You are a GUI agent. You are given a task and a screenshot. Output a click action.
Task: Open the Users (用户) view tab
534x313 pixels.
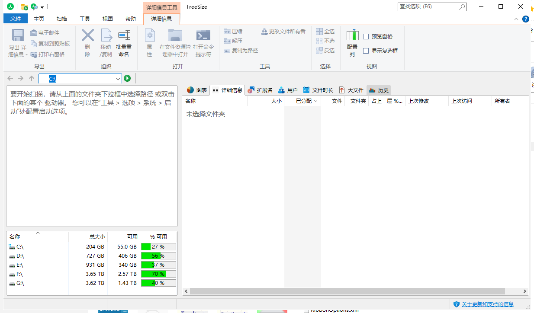click(288, 90)
